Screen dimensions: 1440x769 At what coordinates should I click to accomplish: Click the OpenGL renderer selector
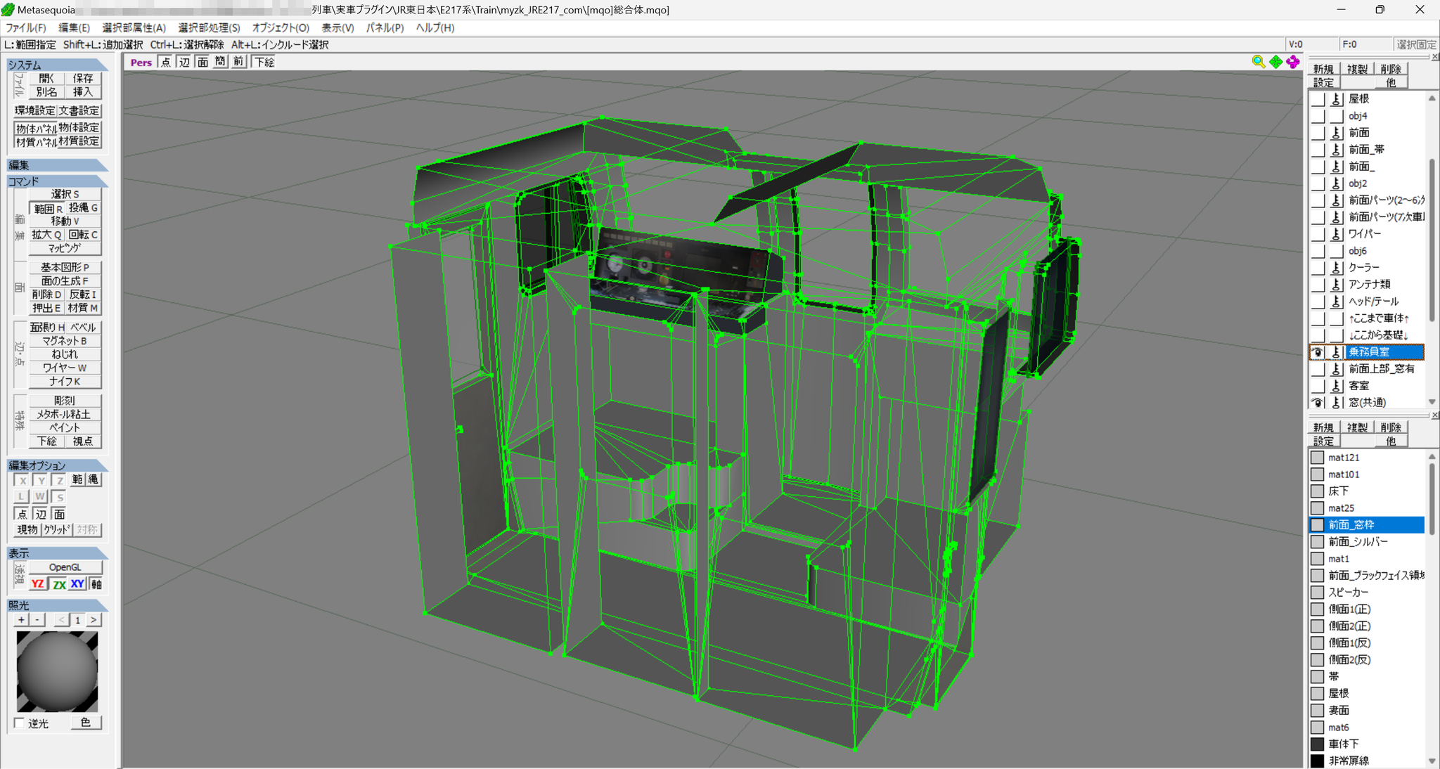[65, 567]
